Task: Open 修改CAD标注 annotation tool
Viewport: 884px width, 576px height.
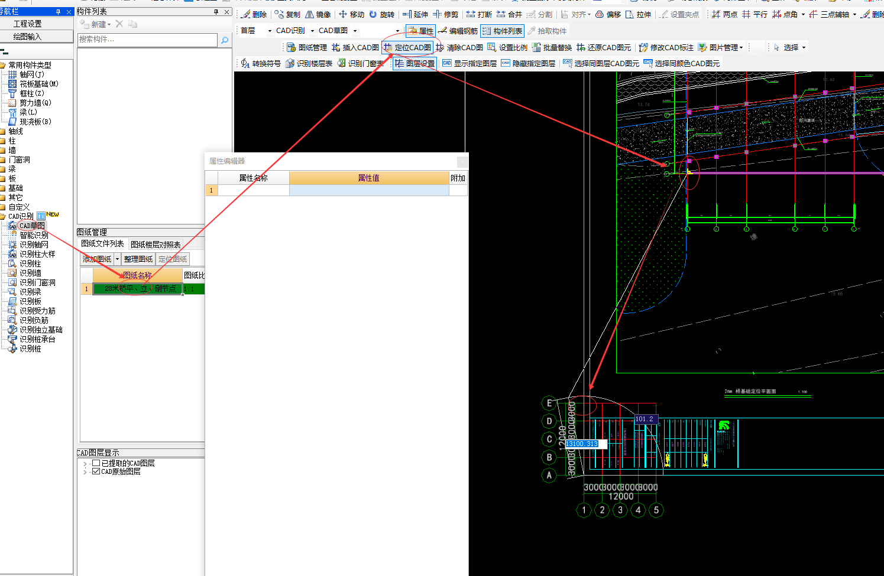Action: coord(666,47)
